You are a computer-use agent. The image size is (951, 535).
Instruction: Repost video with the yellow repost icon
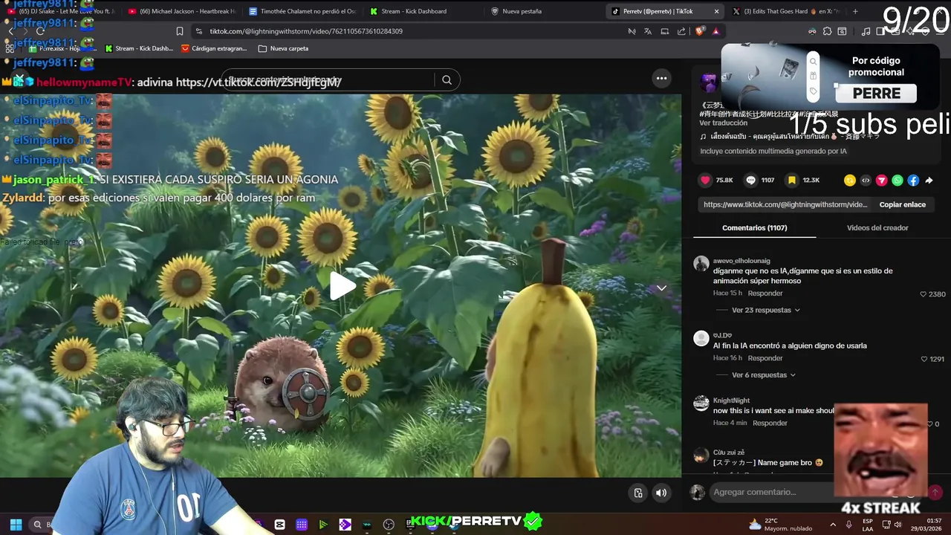point(850,180)
